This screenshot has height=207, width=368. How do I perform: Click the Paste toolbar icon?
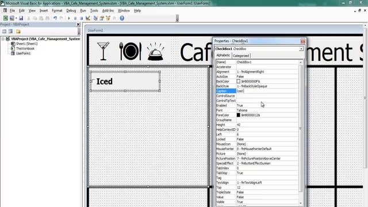41,18
